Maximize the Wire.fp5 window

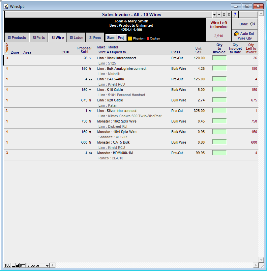[247, 6]
